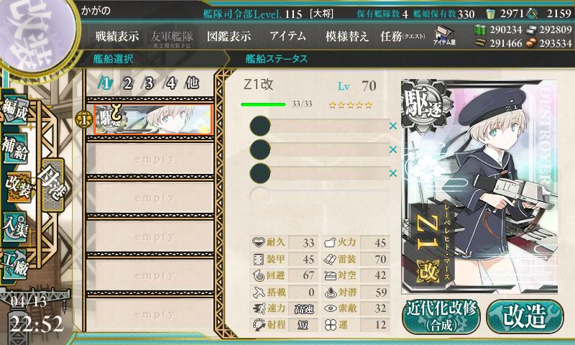Open the 補給 resupply icon
This screenshot has height=345, width=575.
point(14,148)
